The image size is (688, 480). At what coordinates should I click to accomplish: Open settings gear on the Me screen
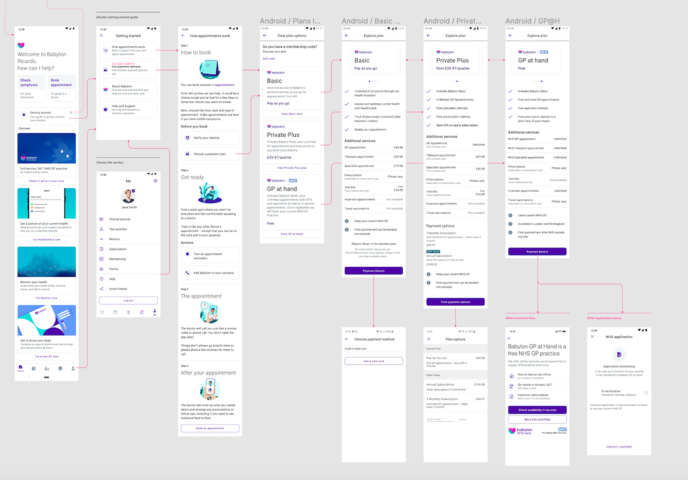coord(155,181)
